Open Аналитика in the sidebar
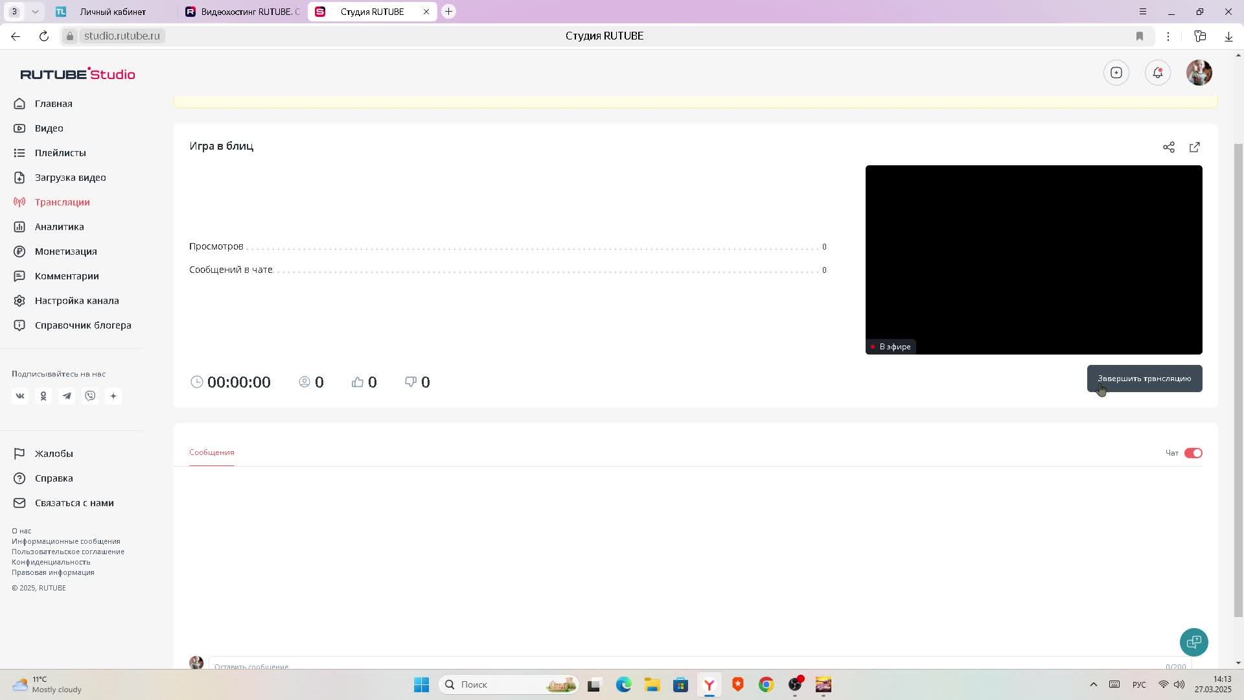Screen dimensions: 1244x700 coord(49,227)
